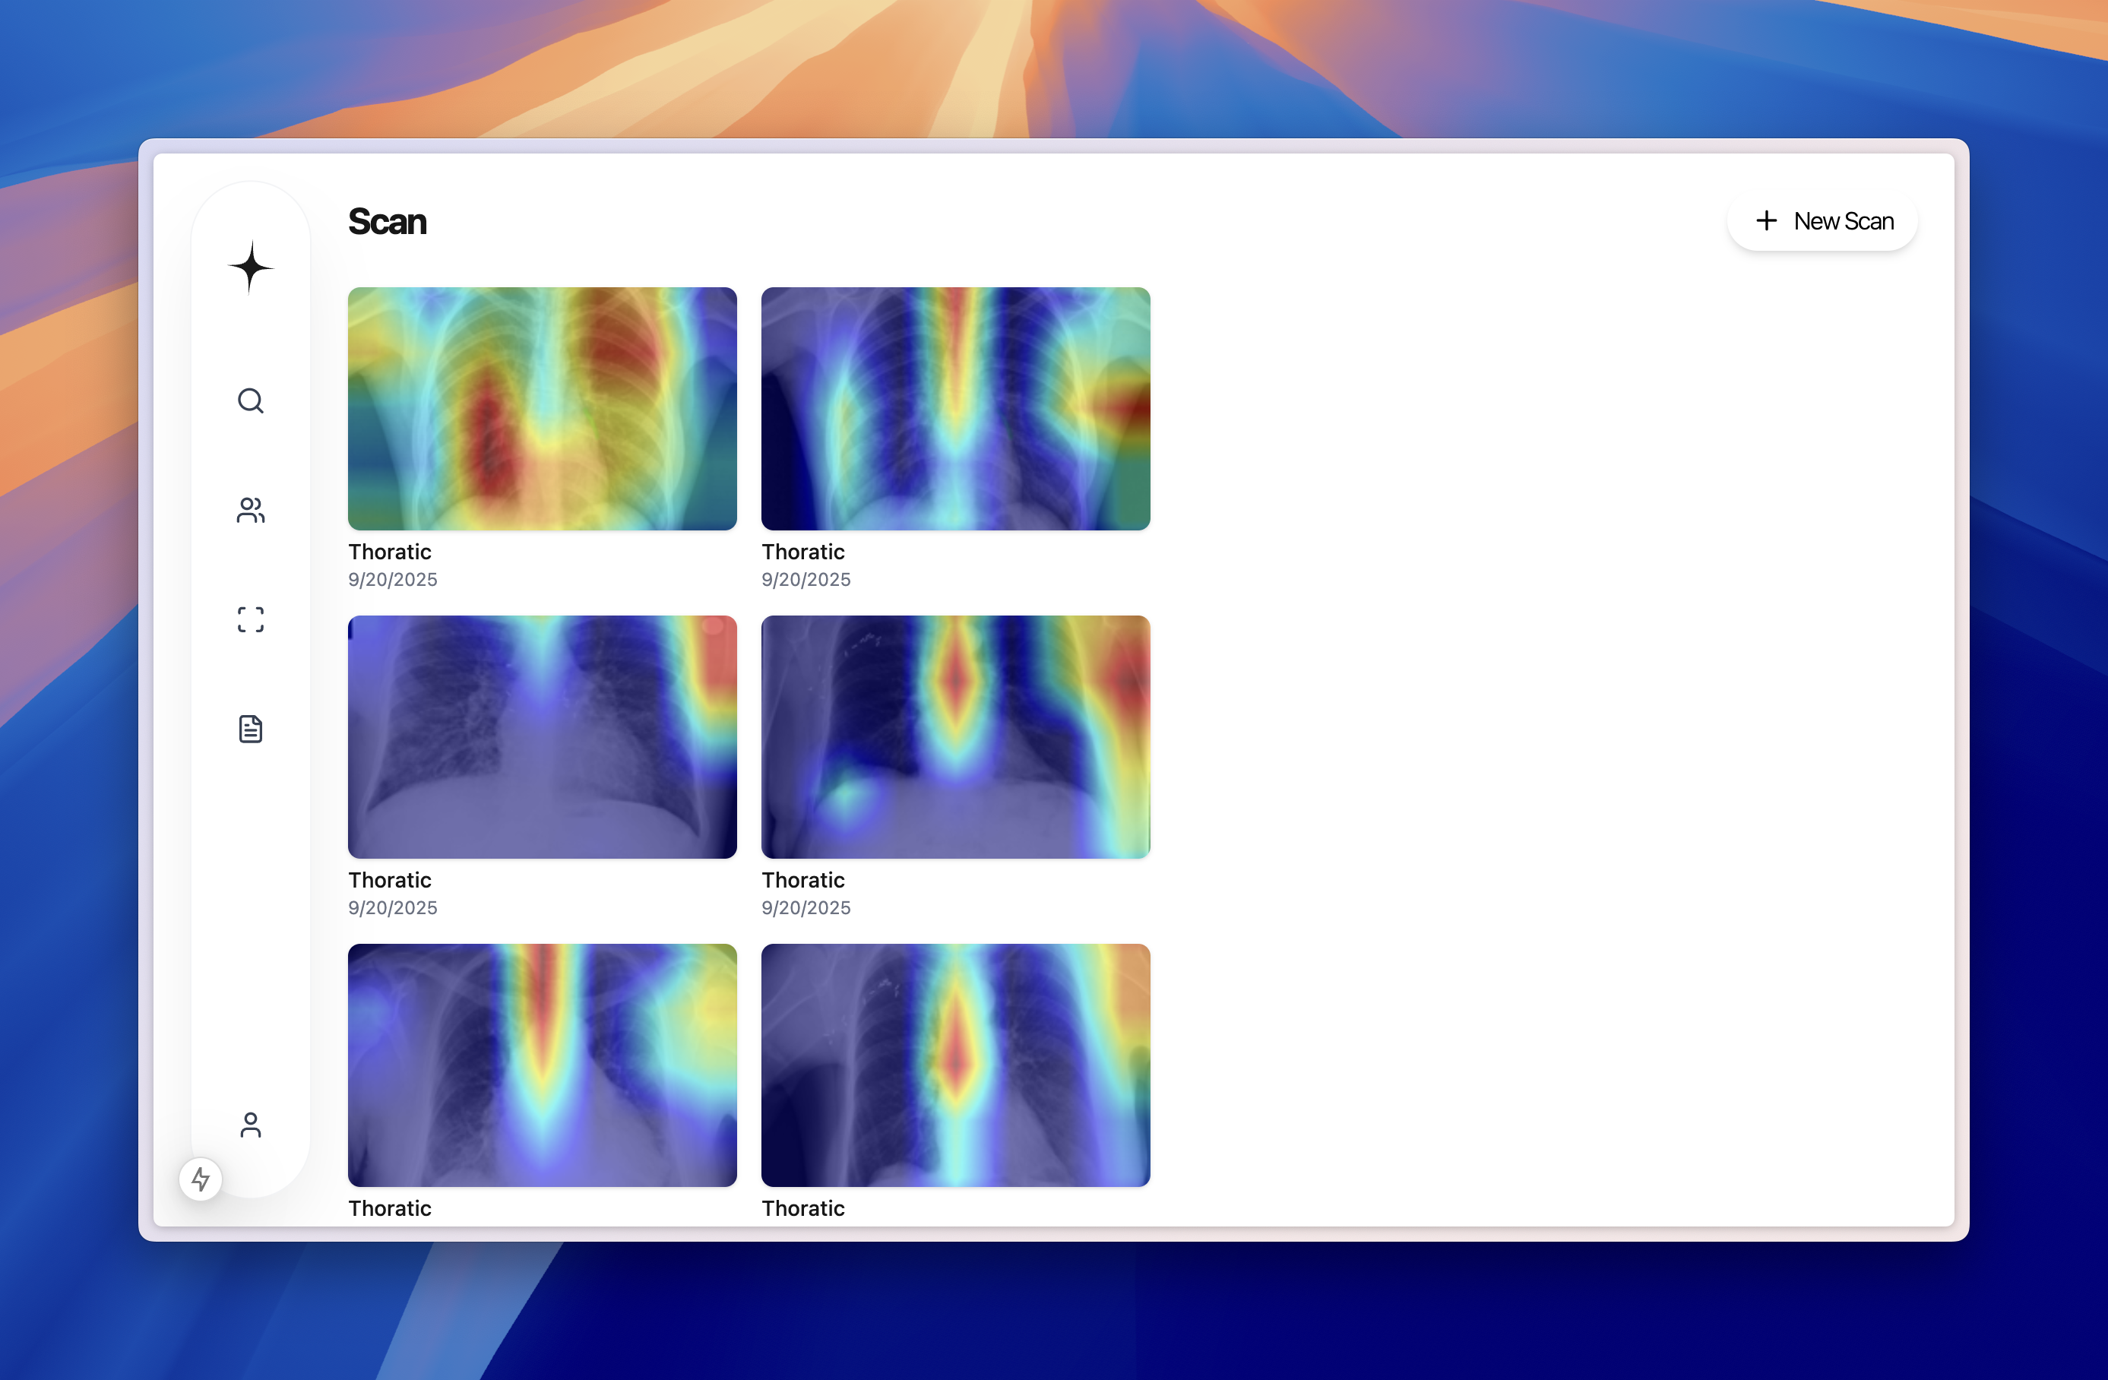Viewport: 2108px width, 1380px height.
Task: Click the lightning bolt floating icon
Action: (x=201, y=1179)
